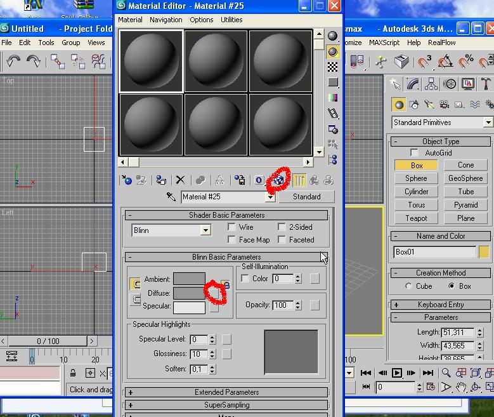Click Video Color Check icon

coord(332,98)
